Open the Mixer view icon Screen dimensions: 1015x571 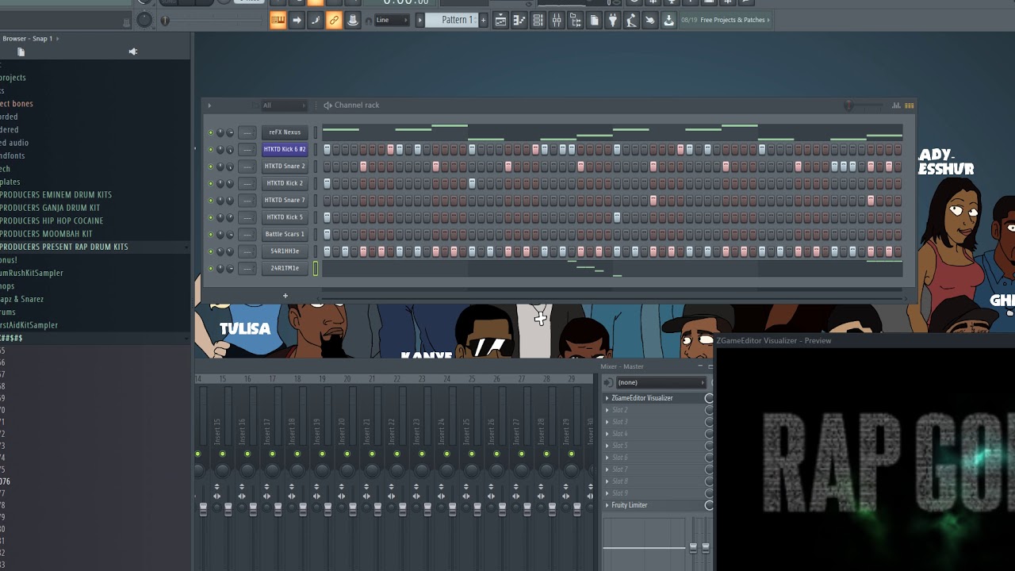pos(557,20)
